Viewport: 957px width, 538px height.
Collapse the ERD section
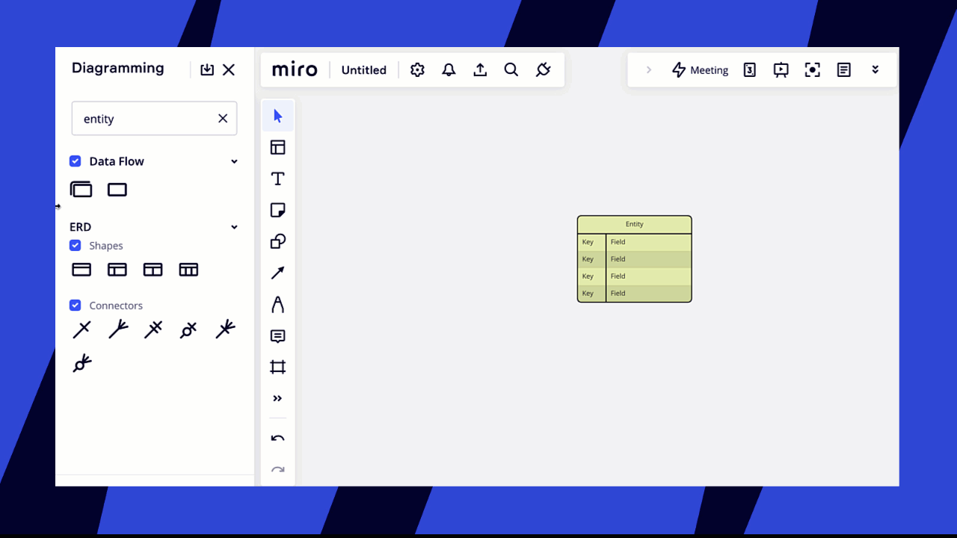[x=234, y=226]
